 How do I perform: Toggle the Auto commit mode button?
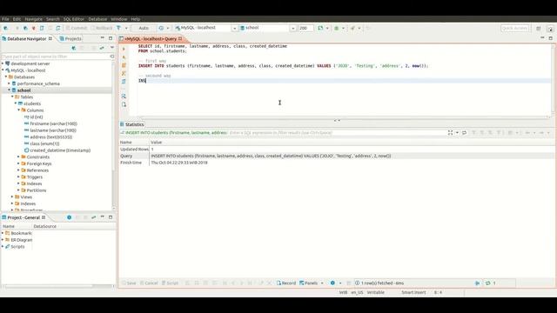click(x=144, y=28)
